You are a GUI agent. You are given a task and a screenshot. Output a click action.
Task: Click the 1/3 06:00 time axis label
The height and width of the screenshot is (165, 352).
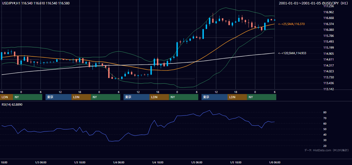[x=41, y=162]
